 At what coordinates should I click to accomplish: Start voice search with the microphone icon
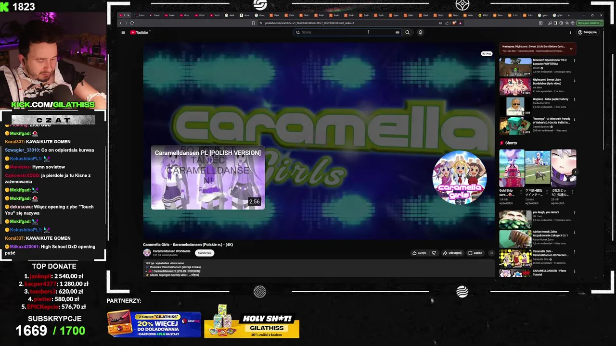(420, 32)
